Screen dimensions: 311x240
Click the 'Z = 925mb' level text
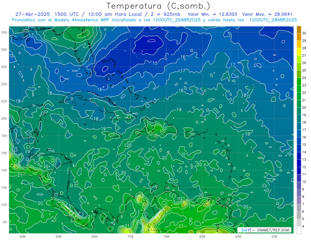(x=166, y=14)
